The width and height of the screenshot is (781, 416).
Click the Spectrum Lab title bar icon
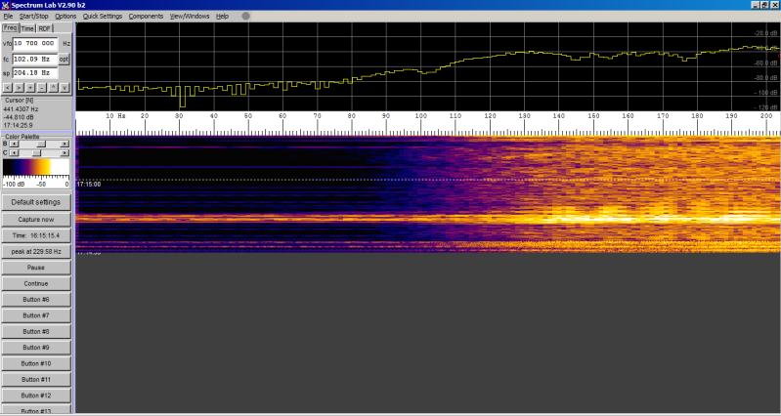point(6,5)
